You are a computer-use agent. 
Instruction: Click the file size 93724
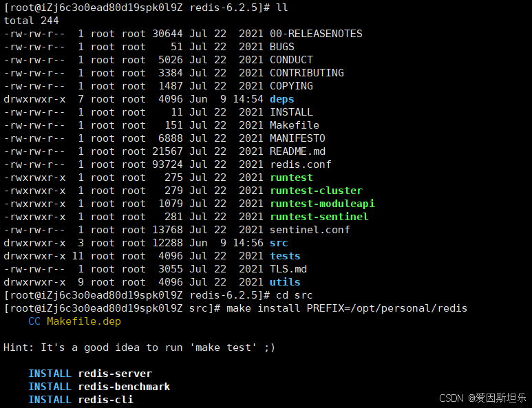[167, 164]
